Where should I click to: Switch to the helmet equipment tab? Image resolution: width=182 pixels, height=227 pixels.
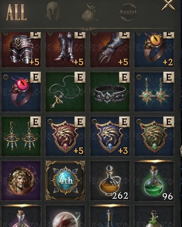tap(53, 12)
